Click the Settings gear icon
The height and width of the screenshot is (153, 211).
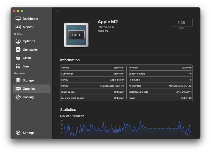coord(18,133)
